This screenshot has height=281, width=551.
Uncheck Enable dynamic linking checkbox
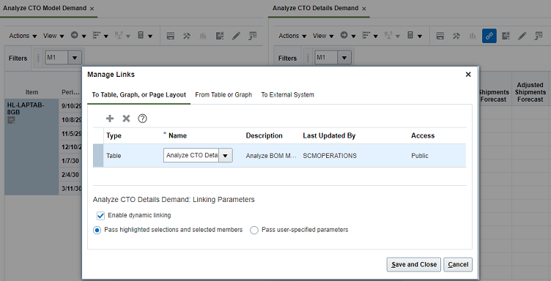pos(100,215)
